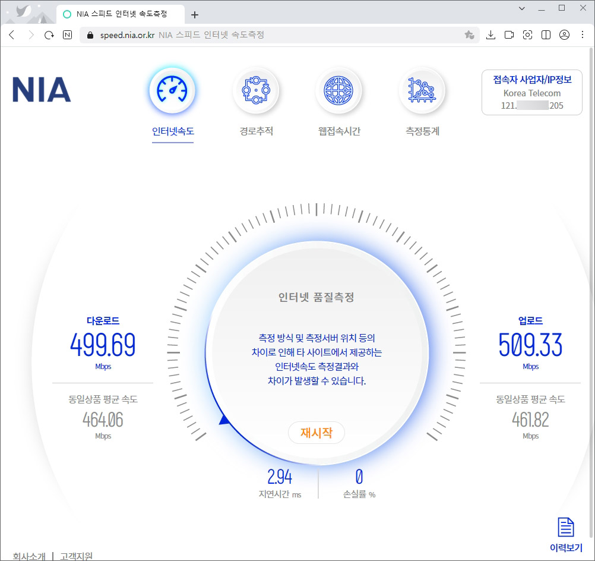Click the download speed 499.69 value

(x=103, y=345)
